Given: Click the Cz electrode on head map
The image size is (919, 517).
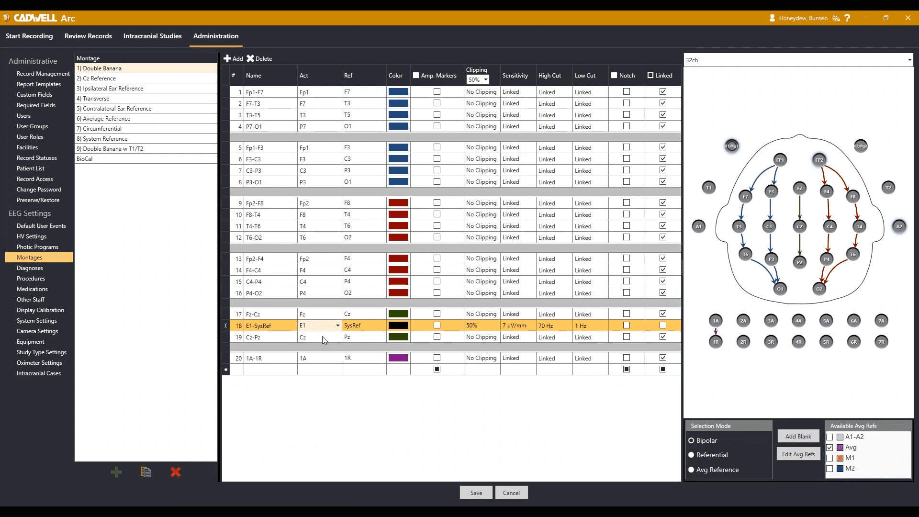Looking at the screenshot, I should point(799,226).
